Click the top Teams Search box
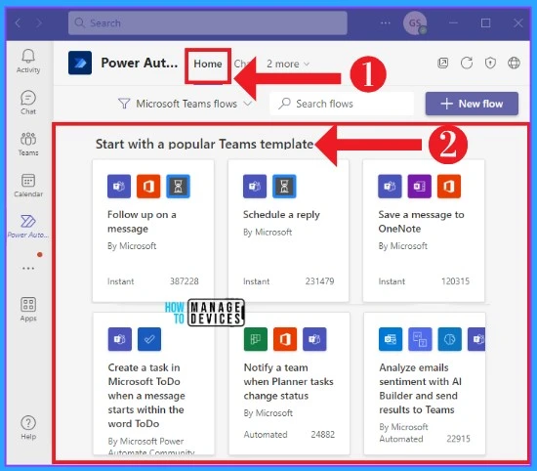The width and height of the screenshot is (537, 471). [208, 23]
